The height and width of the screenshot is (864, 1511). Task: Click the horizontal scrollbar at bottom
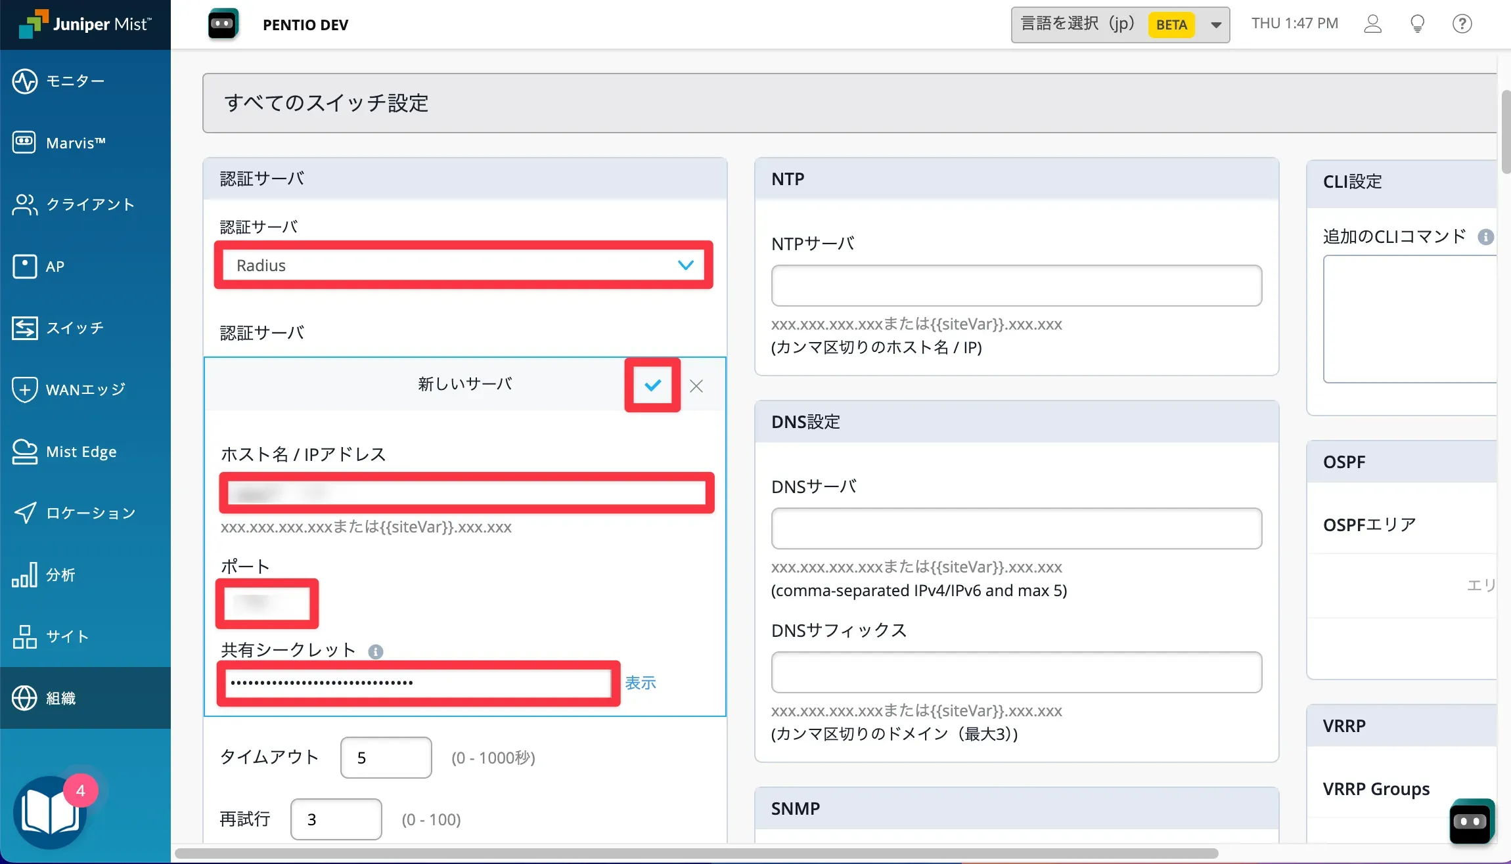[696, 853]
